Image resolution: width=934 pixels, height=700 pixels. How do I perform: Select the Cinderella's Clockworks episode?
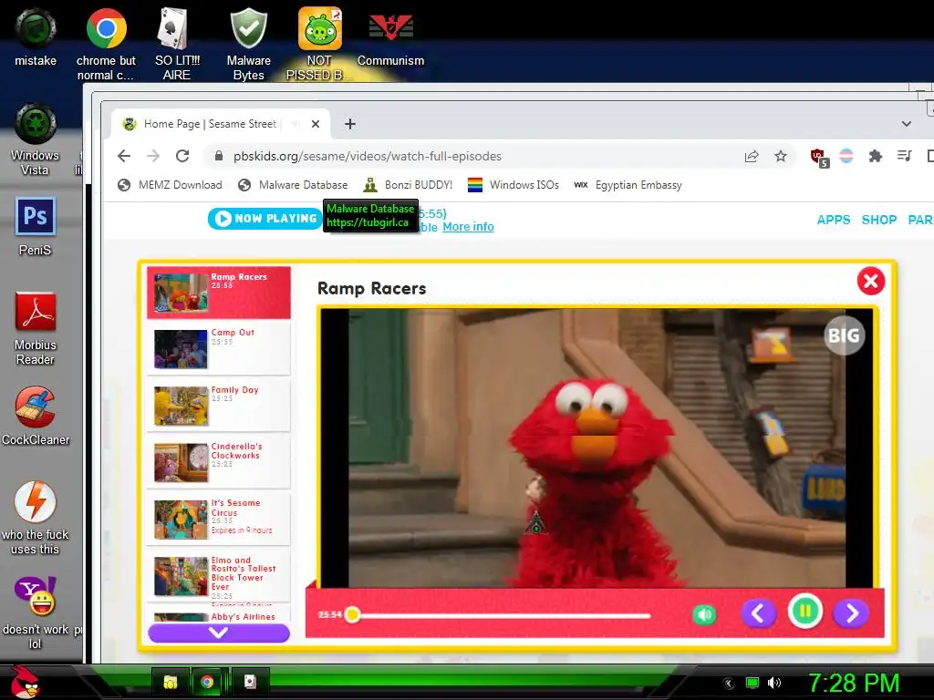[x=219, y=462]
